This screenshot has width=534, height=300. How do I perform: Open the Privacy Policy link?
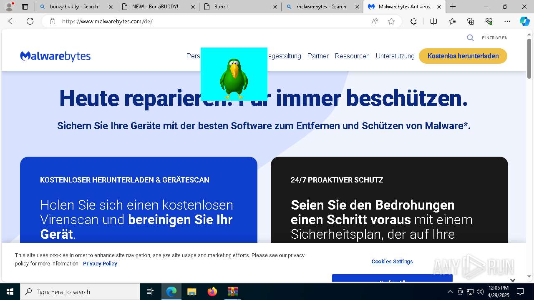point(100,264)
